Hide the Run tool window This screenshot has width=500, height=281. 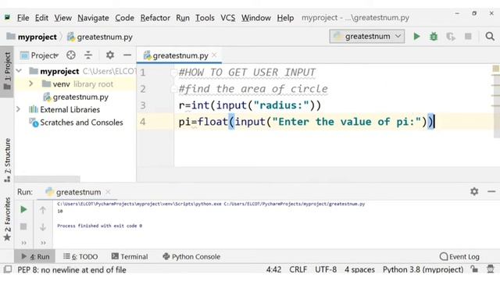(491, 191)
